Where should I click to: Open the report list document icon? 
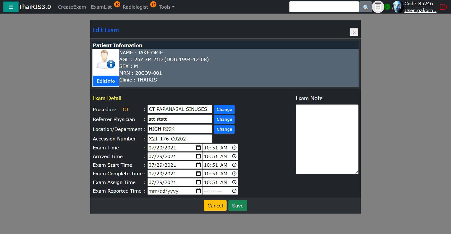point(378,7)
